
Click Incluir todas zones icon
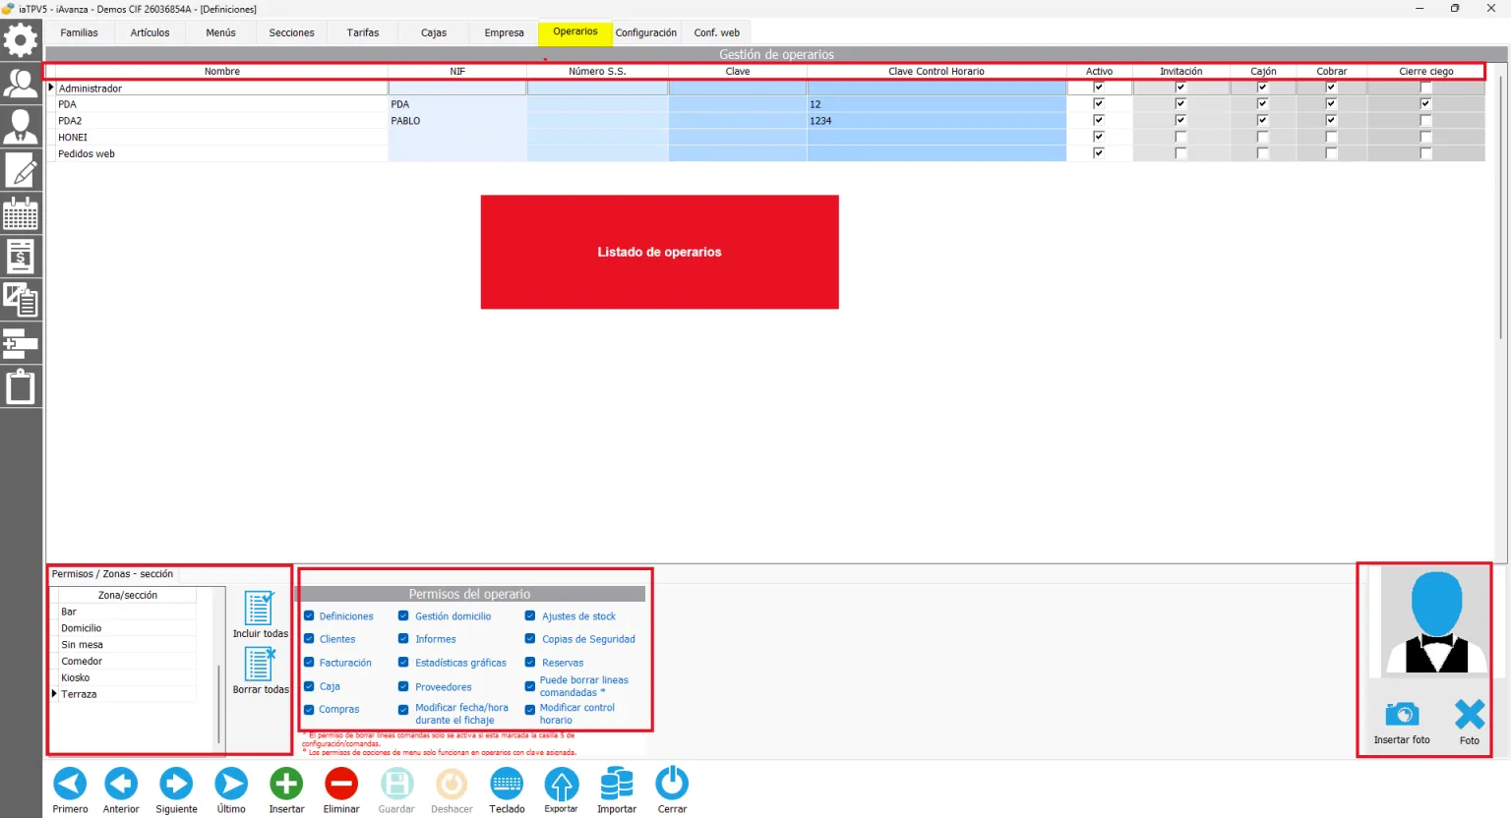tap(260, 609)
